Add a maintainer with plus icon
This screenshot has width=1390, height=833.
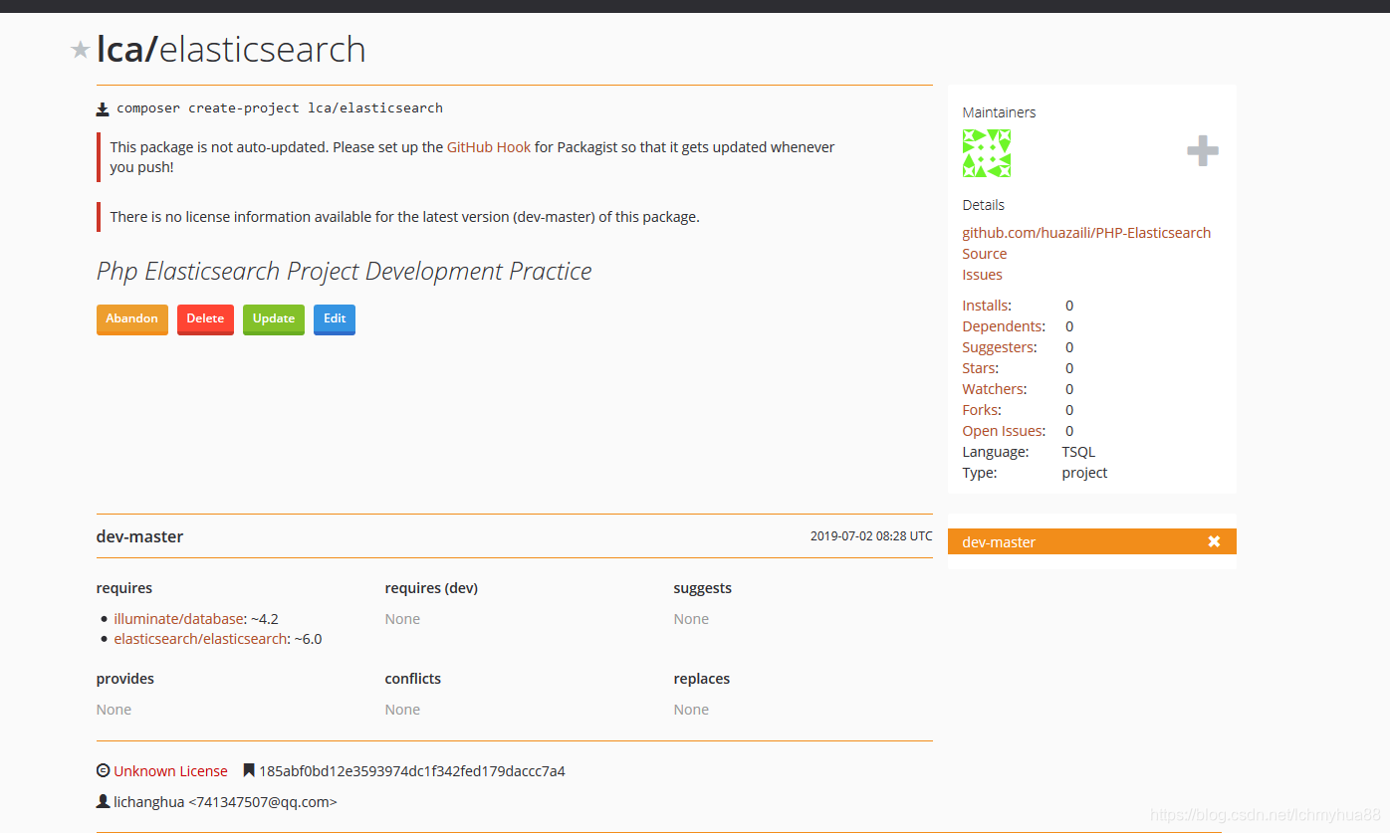[x=1203, y=151]
